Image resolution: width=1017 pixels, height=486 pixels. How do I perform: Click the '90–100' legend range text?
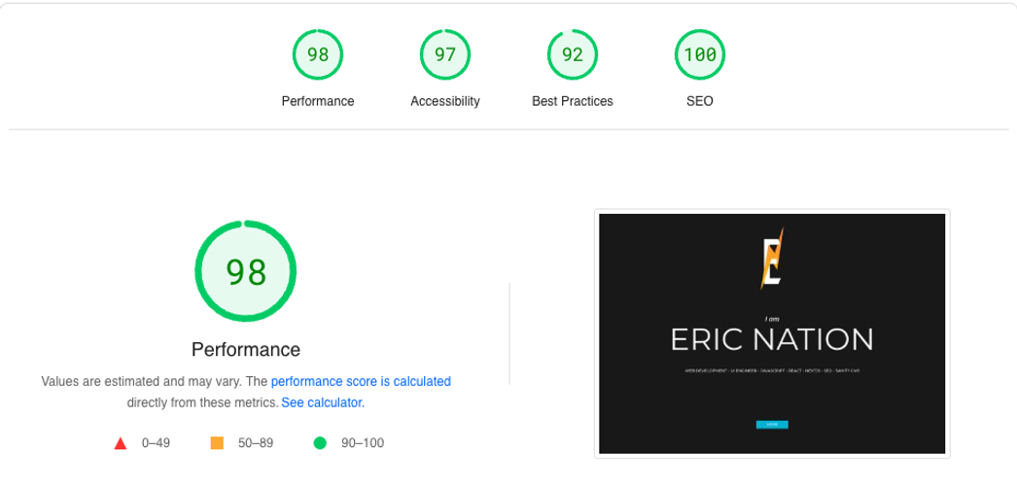(363, 443)
